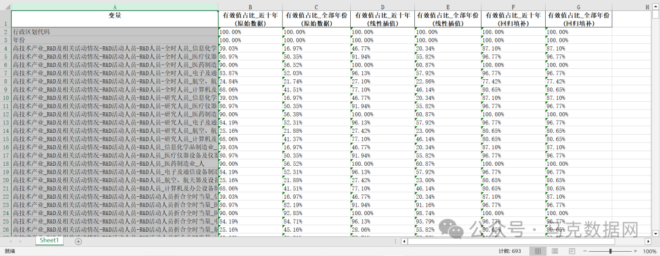
Task: Select cell E9 showing 46.14%
Action: tap(448, 90)
